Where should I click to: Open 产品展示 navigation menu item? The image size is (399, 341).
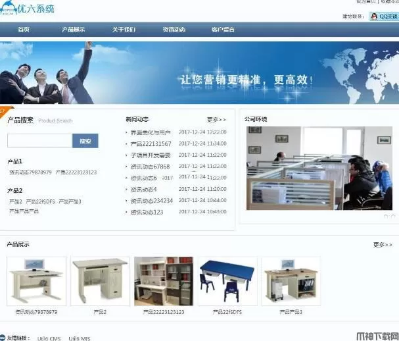click(73, 30)
